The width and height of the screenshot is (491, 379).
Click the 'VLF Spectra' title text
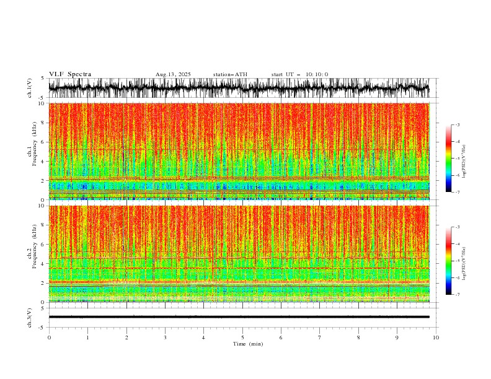point(70,74)
